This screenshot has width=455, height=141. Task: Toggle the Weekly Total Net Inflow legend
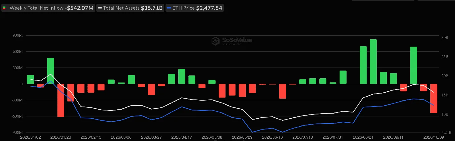[48, 8]
